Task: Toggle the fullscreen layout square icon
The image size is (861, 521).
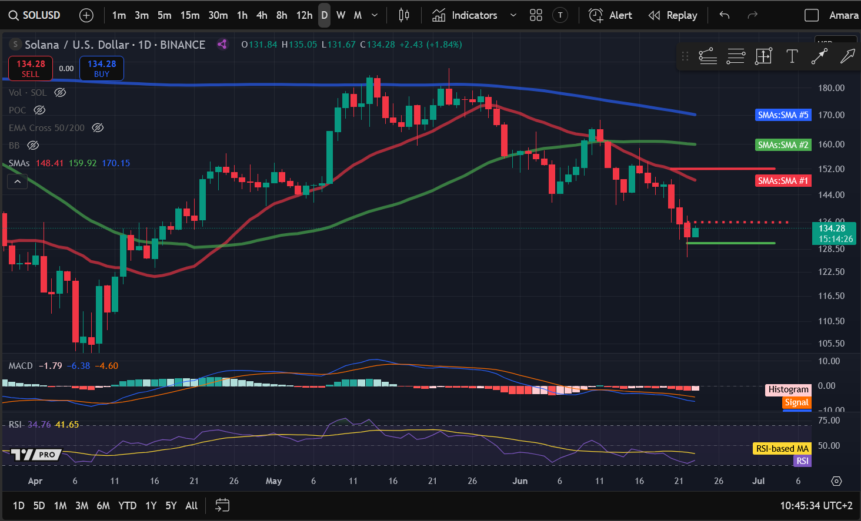Action: (x=812, y=15)
